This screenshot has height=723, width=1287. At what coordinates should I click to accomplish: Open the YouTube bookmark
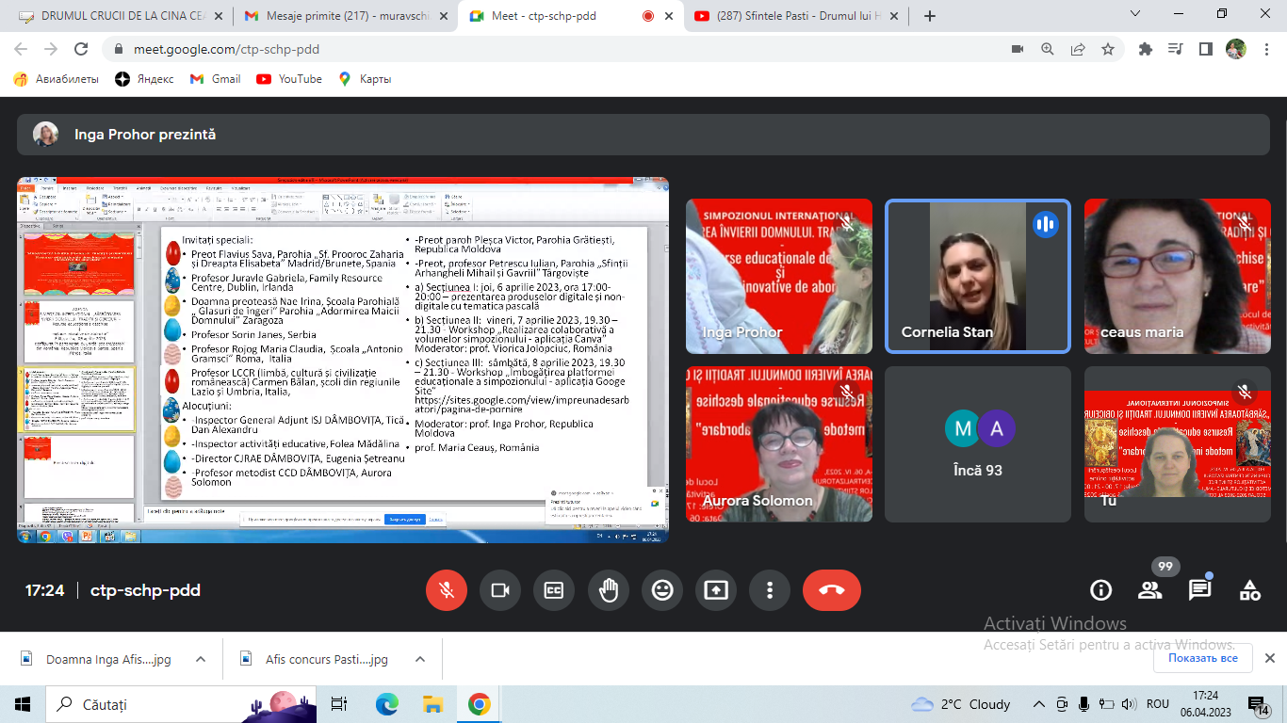coord(290,79)
